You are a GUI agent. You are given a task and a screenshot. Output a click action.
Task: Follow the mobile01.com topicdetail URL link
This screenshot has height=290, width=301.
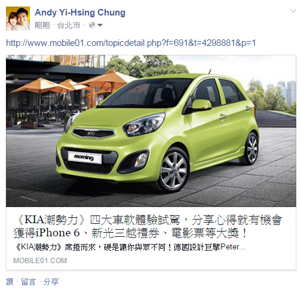pyautogui.click(x=131, y=43)
